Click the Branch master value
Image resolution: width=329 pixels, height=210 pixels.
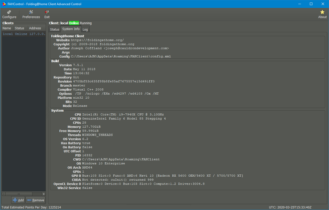[79, 85]
